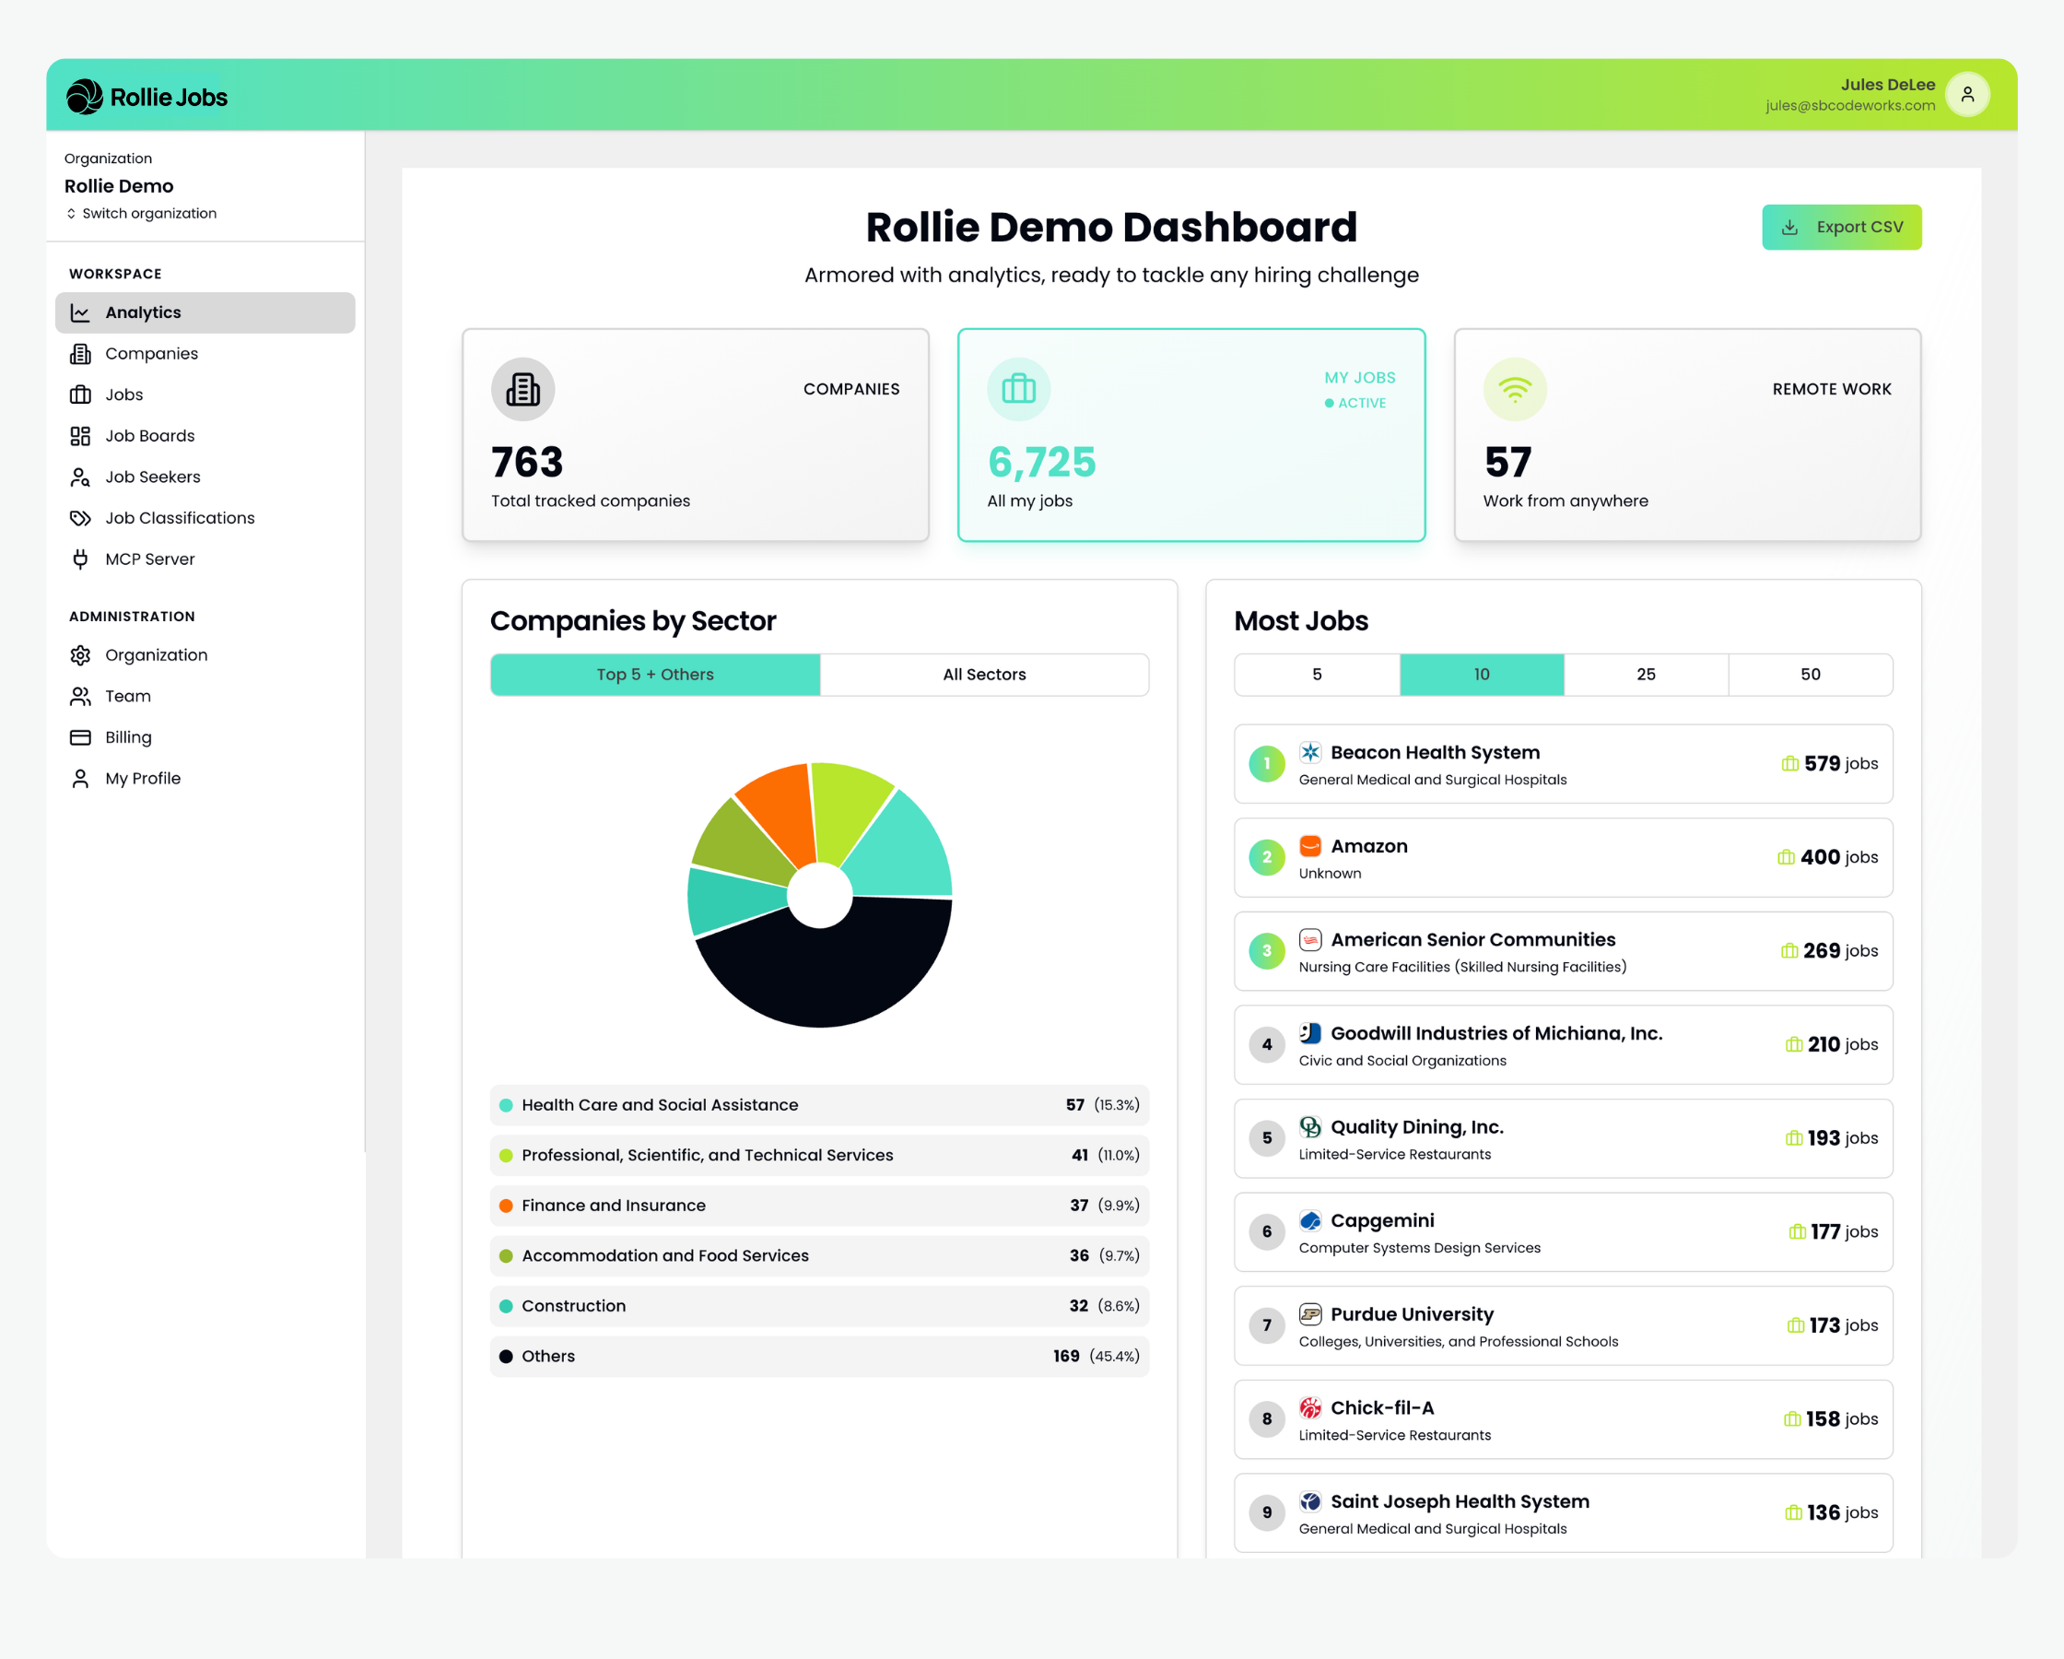Select the Health Care and Social Assistance row
Screen dimensions: 2064x1659
point(820,1105)
